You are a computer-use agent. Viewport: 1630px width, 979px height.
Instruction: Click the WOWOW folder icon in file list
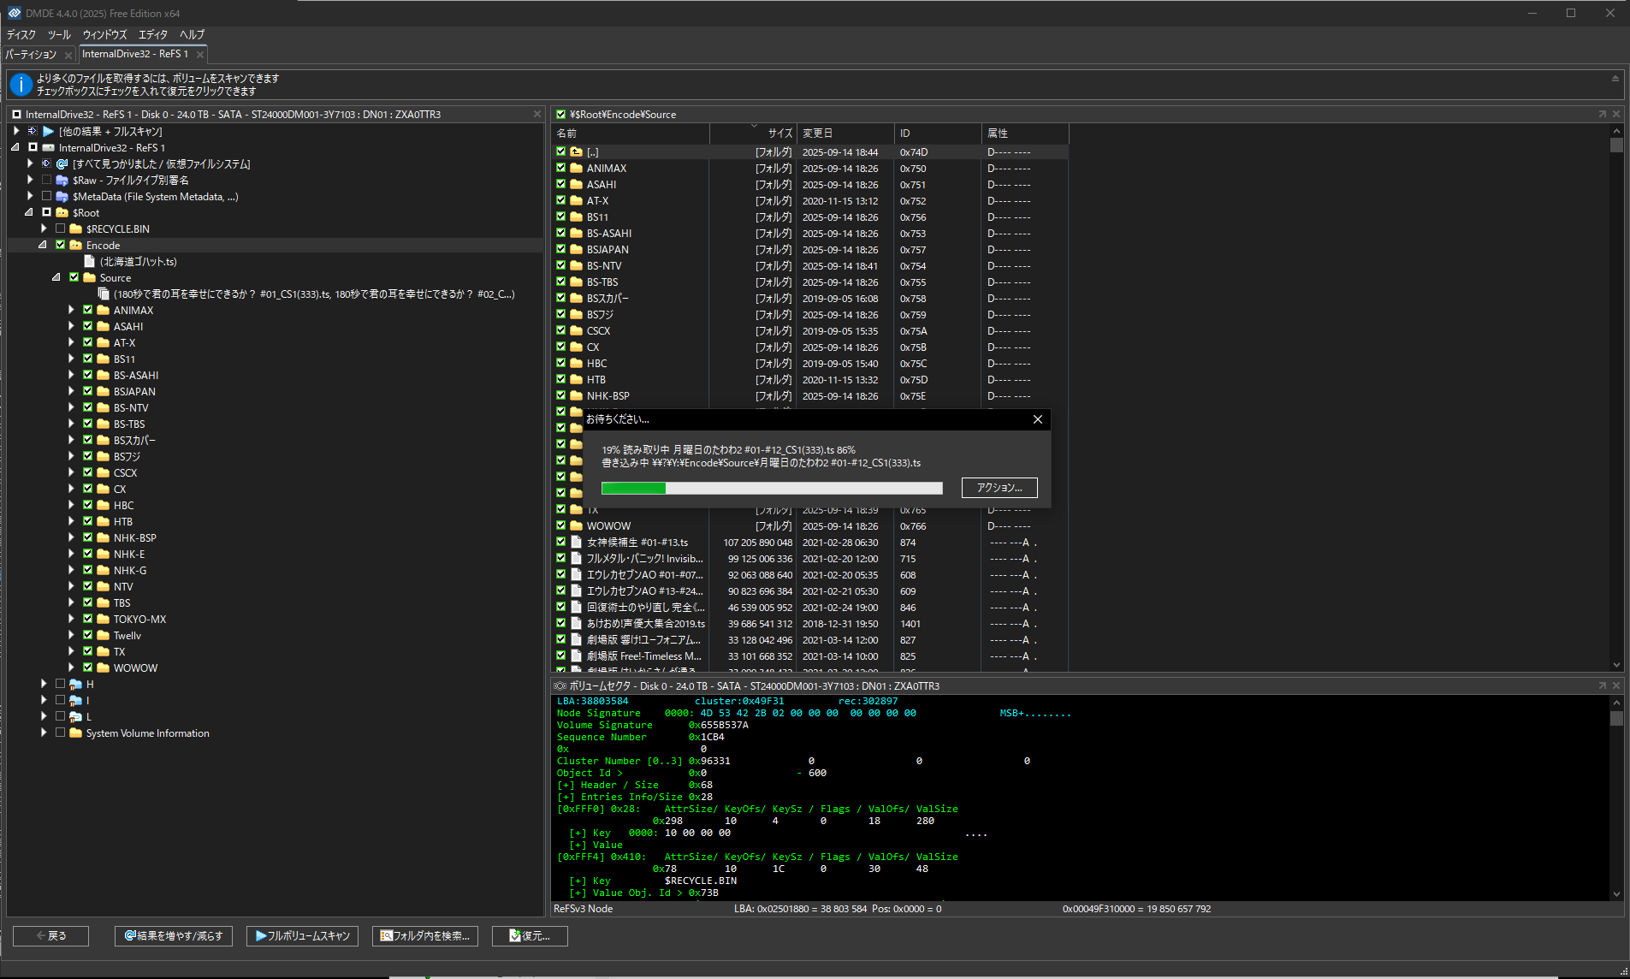[x=577, y=526]
